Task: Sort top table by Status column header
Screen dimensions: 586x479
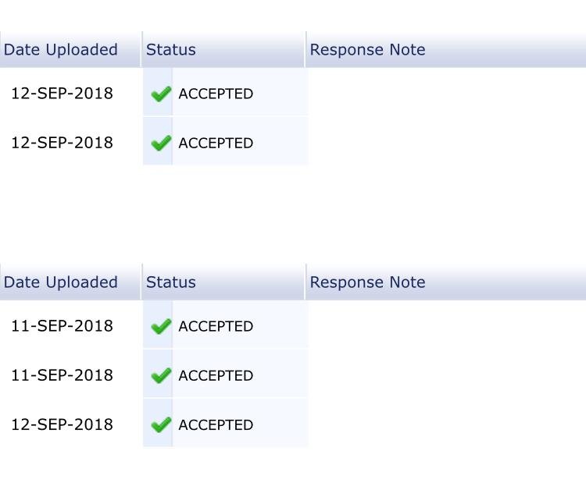Action: [x=171, y=50]
